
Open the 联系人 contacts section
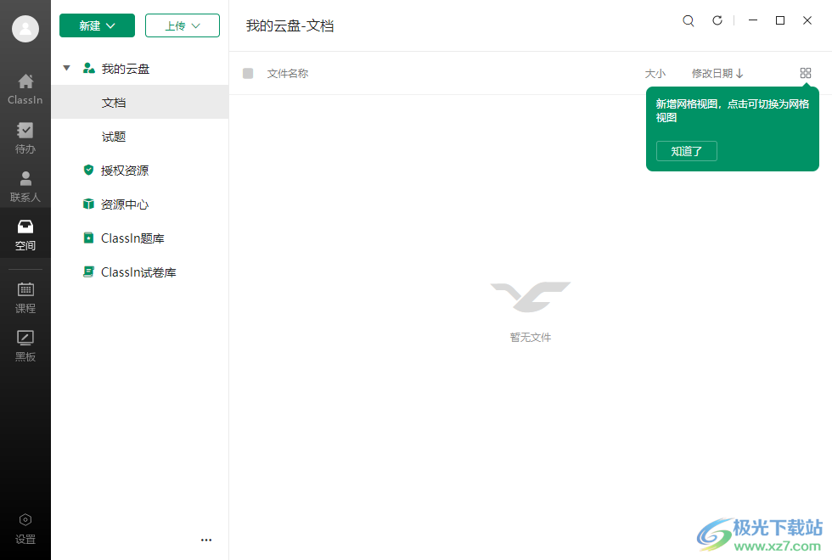coord(25,185)
